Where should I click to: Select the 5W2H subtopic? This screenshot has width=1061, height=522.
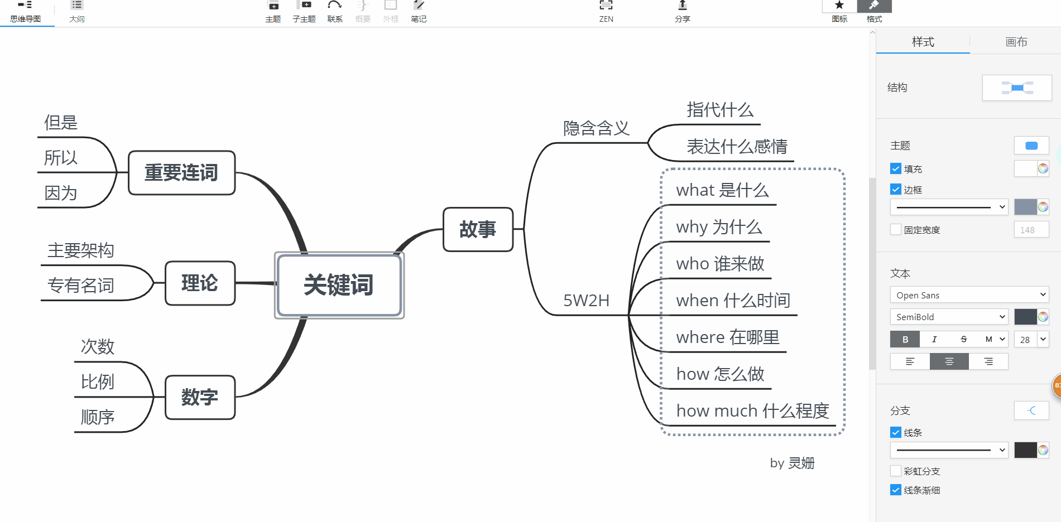(x=586, y=301)
